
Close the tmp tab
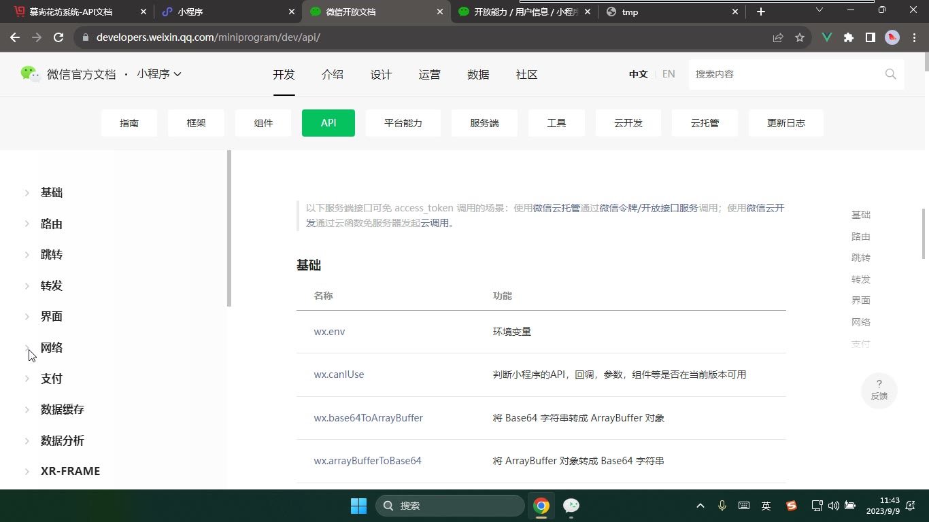tap(735, 12)
